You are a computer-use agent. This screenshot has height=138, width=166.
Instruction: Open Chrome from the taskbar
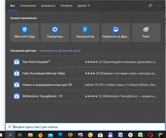pyautogui.click(x=161, y=135)
